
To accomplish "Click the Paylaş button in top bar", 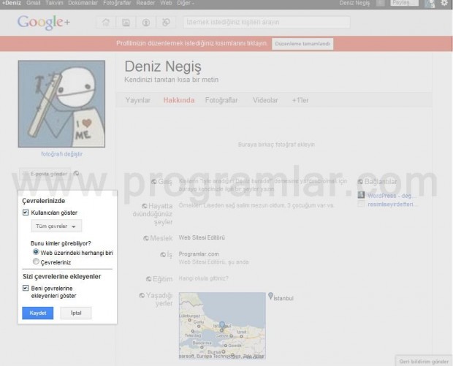I will [404, 3].
